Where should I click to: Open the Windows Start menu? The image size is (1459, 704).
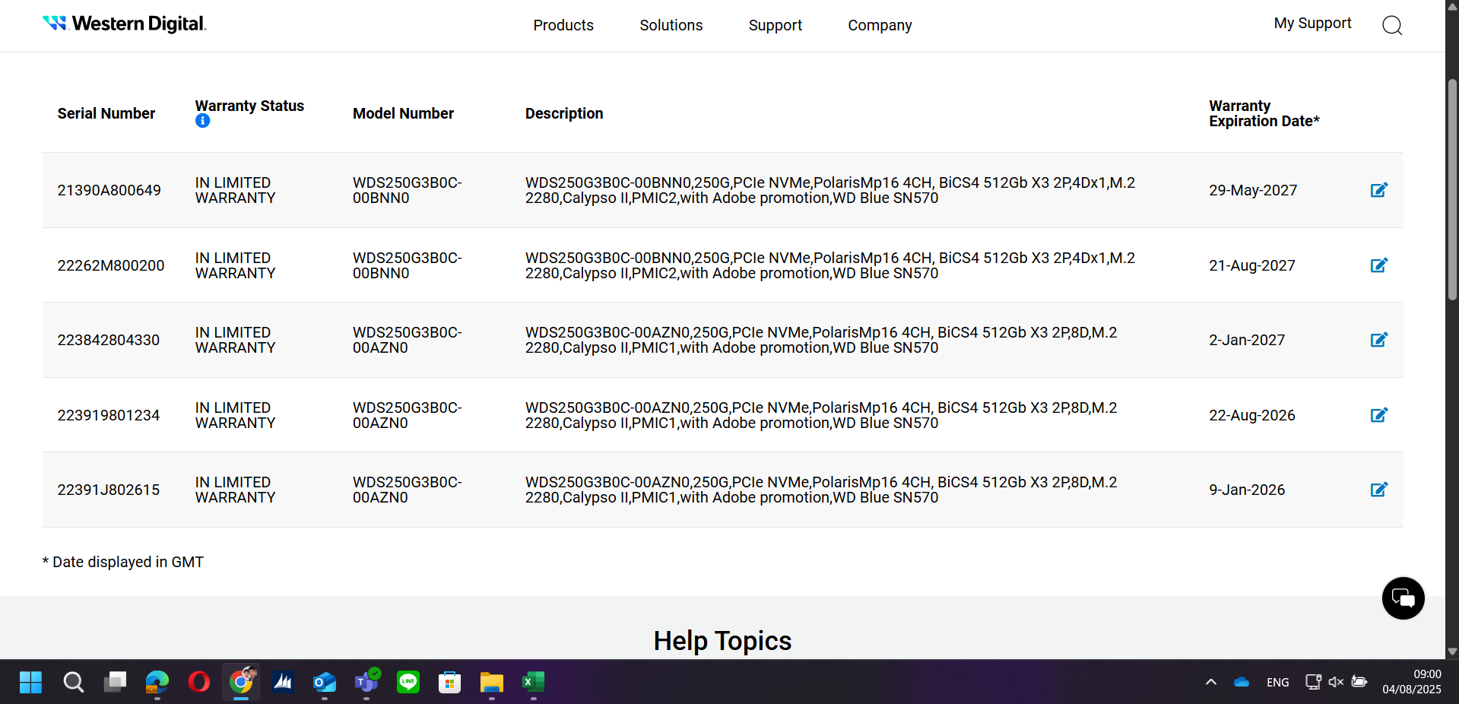30,682
